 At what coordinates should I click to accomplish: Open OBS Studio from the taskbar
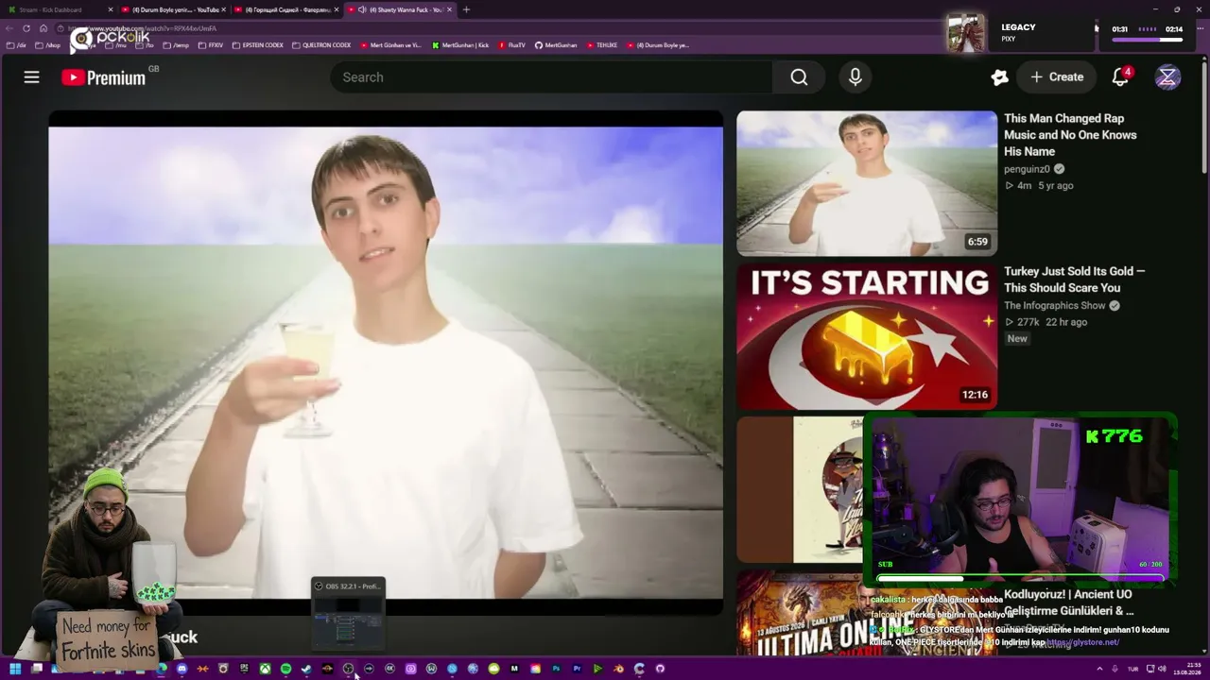pyautogui.click(x=348, y=669)
